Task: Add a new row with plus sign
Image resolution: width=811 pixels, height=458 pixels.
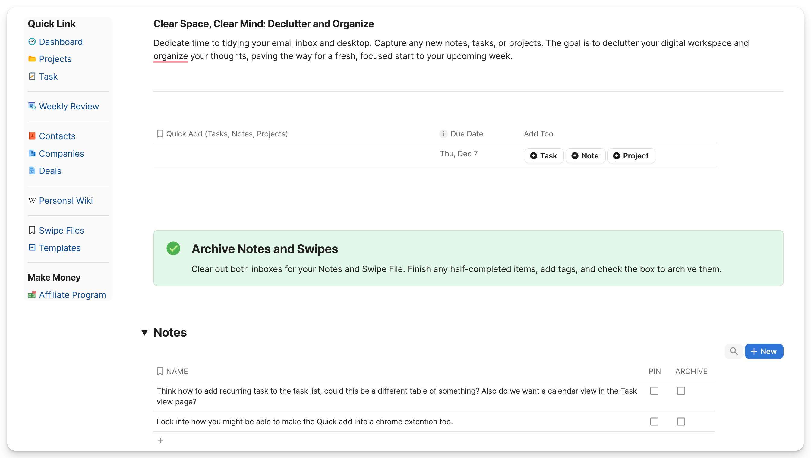Action: pyautogui.click(x=161, y=441)
